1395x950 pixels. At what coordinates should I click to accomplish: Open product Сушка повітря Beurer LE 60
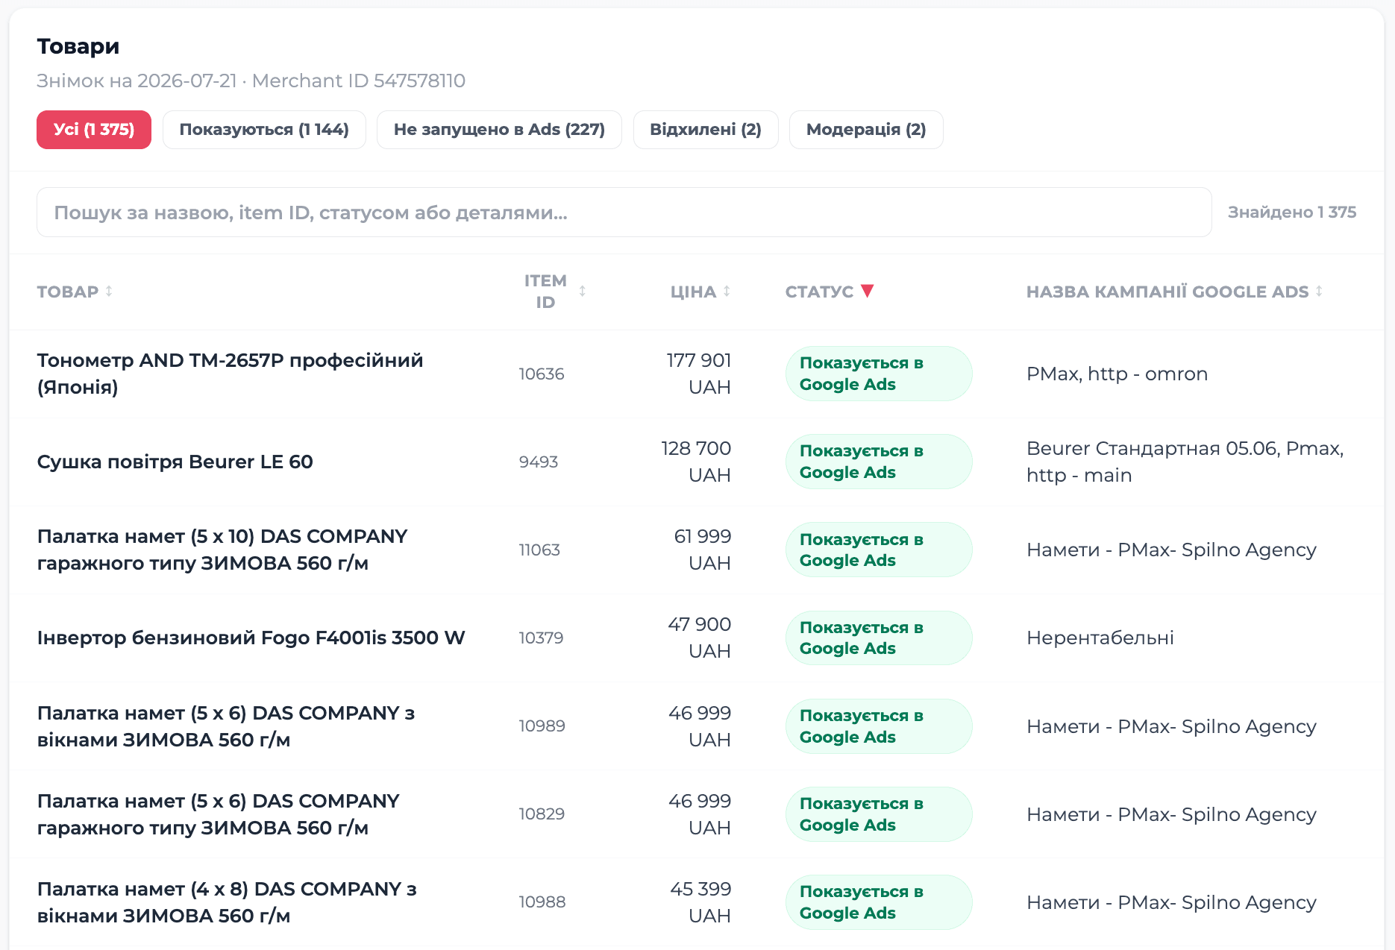coord(175,462)
